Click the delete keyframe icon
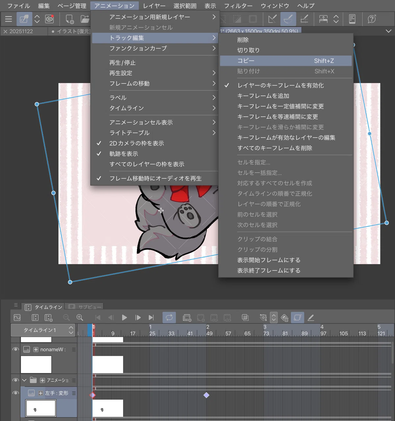The width and height of the screenshot is (395, 421). [x=285, y=317]
